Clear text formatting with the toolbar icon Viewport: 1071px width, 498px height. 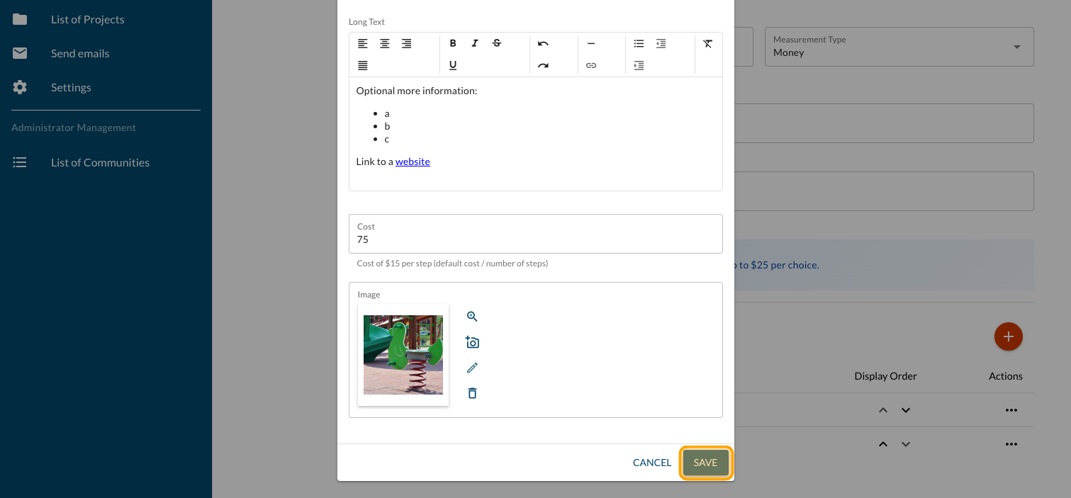pos(707,43)
